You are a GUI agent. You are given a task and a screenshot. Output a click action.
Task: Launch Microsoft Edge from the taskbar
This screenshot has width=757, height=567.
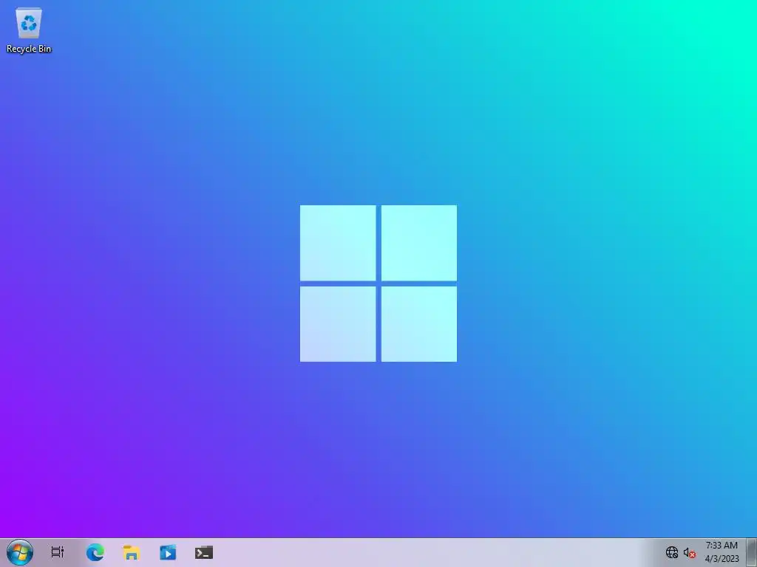95,552
